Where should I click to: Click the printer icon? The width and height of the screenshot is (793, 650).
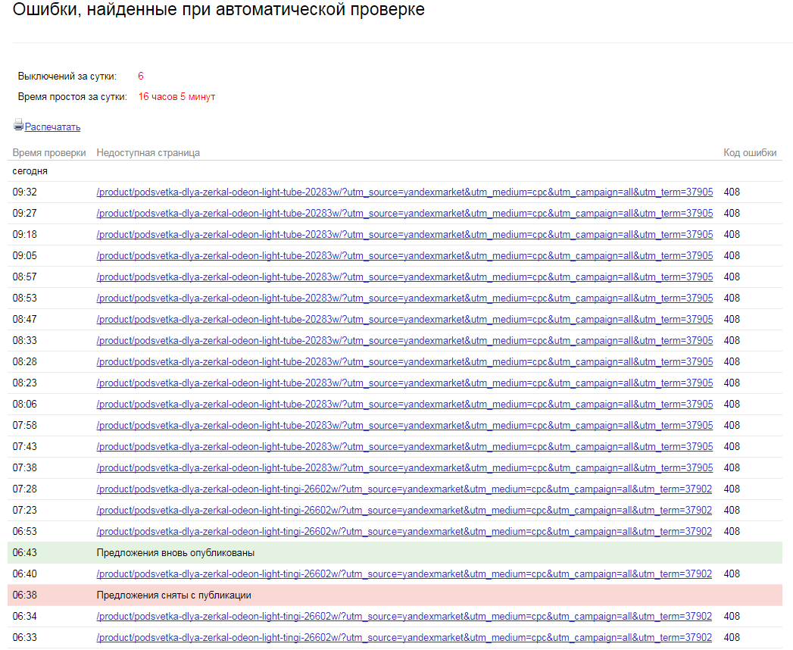click(18, 125)
